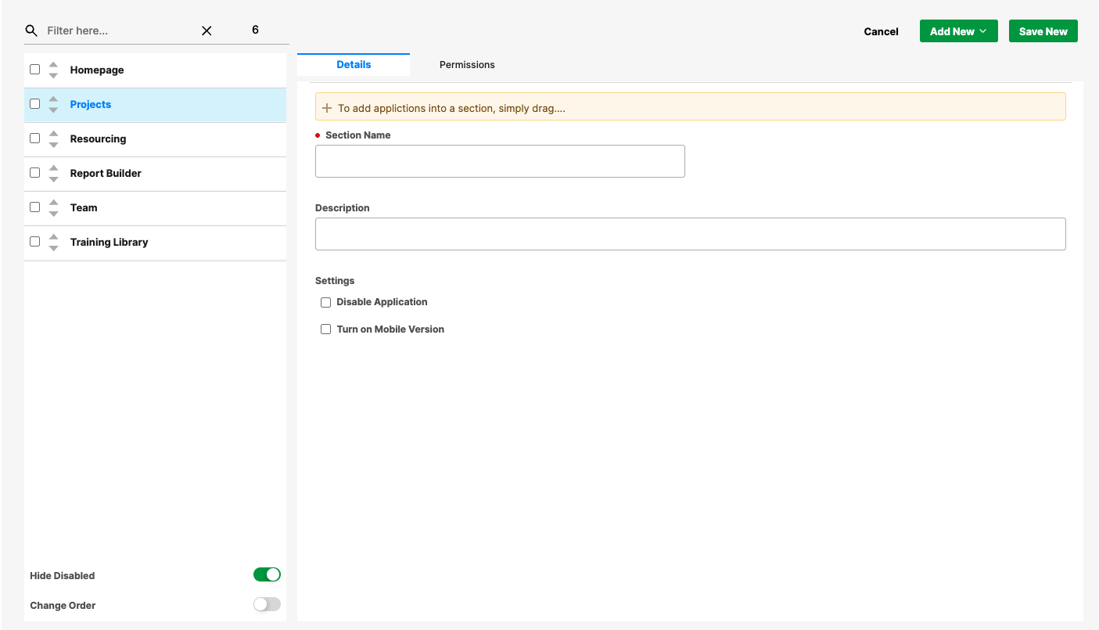This screenshot has height=630, width=1099.
Task: Click the Section Name input field
Action: pos(500,161)
